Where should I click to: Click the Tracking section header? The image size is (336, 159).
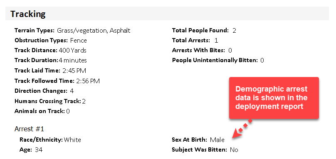(x=28, y=14)
